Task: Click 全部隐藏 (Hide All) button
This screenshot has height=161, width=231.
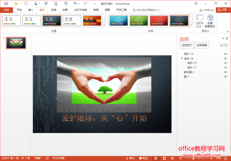Action: [x=202, y=45]
